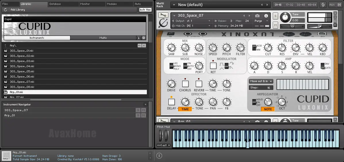Open the 303_Space_07 instrument name dropdown

(174, 16)
